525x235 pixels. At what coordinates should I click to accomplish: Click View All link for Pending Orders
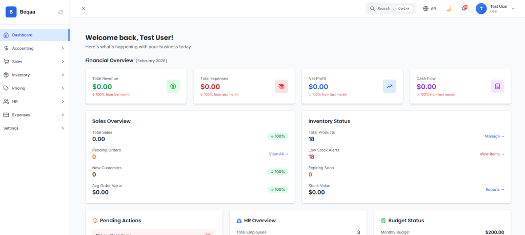tap(278, 154)
